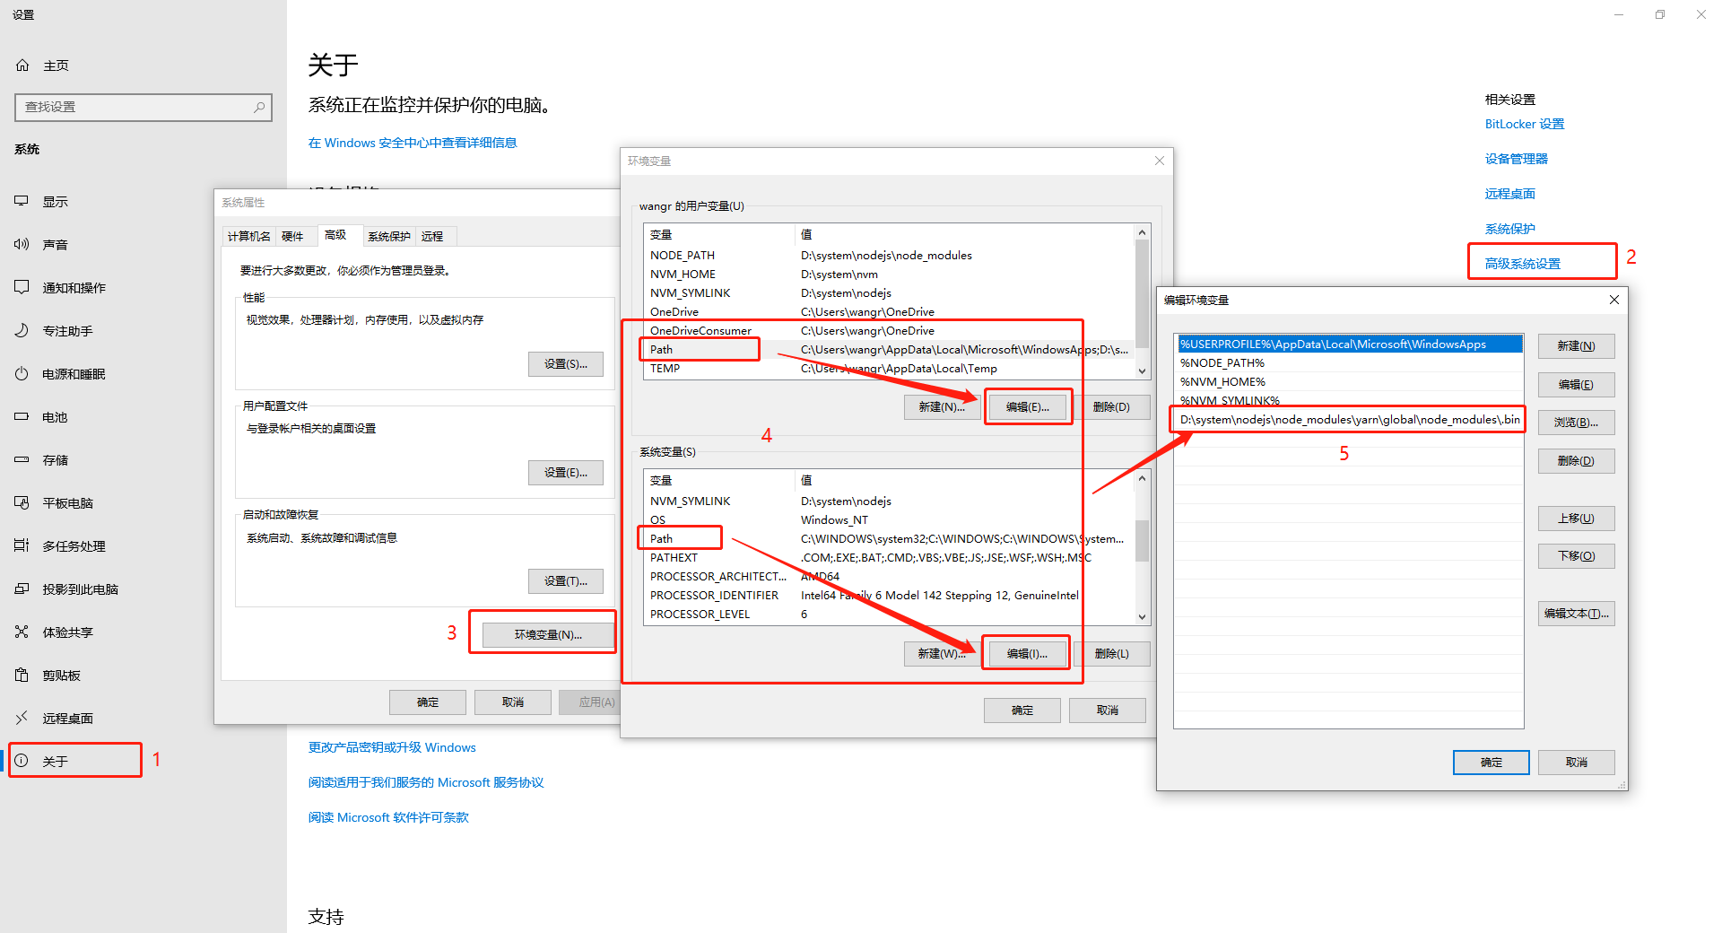
Task: Click 编辑(E)... for user variables
Action: (1028, 406)
